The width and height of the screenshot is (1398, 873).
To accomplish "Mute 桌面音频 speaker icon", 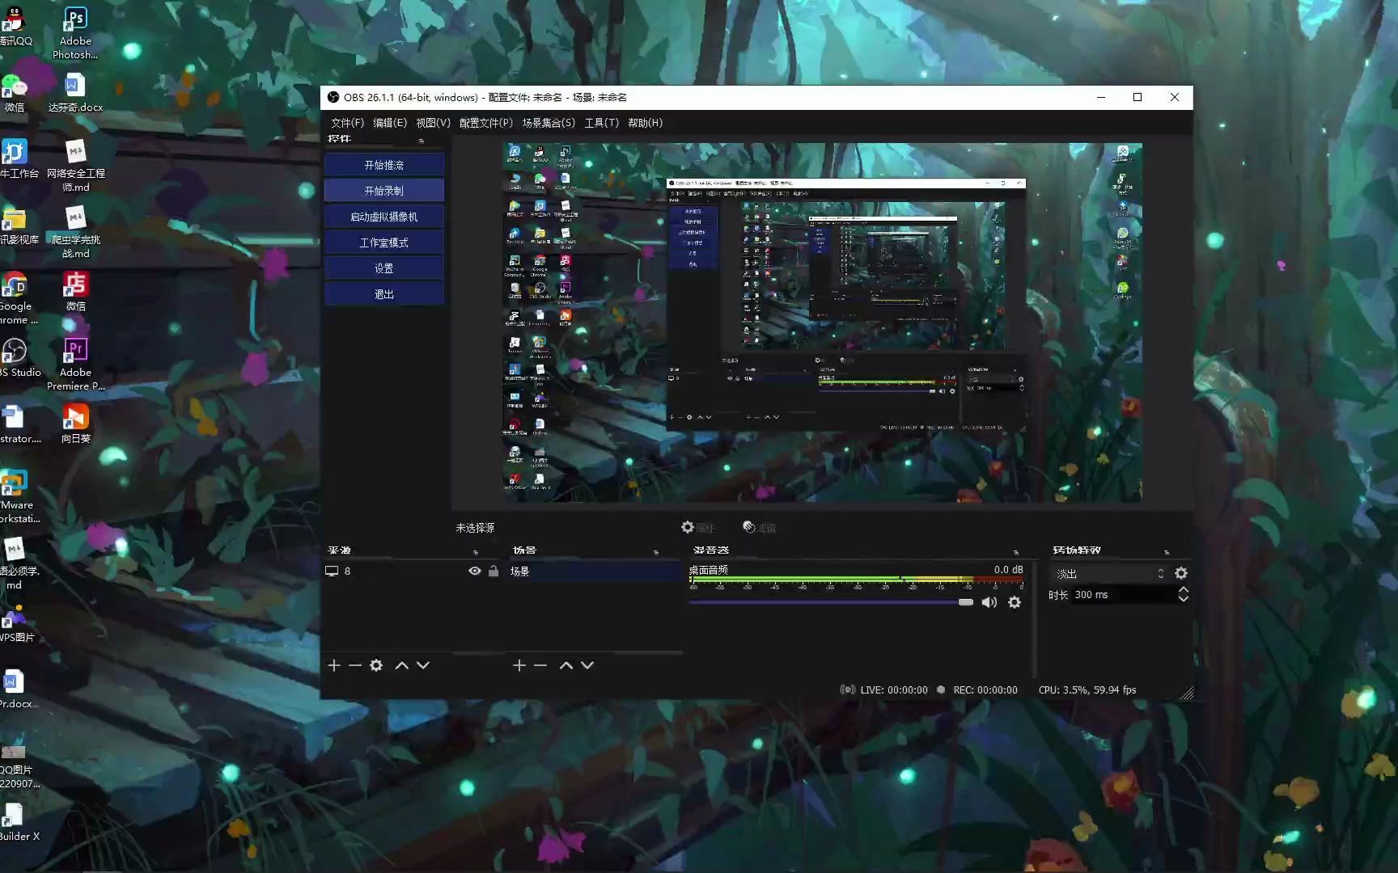I will click(989, 602).
